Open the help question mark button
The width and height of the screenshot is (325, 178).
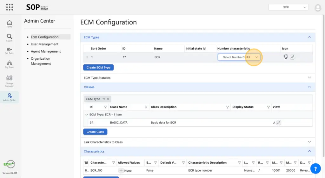tap(315, 168)
